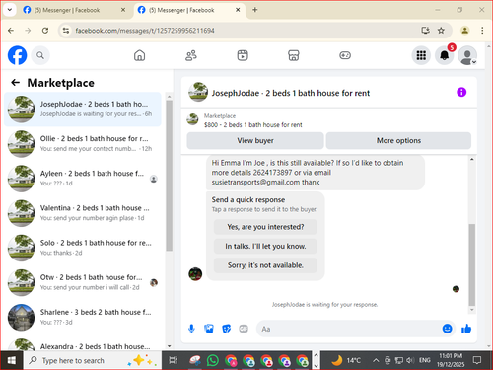Click the conversation list scrollbar

[169, 176]
